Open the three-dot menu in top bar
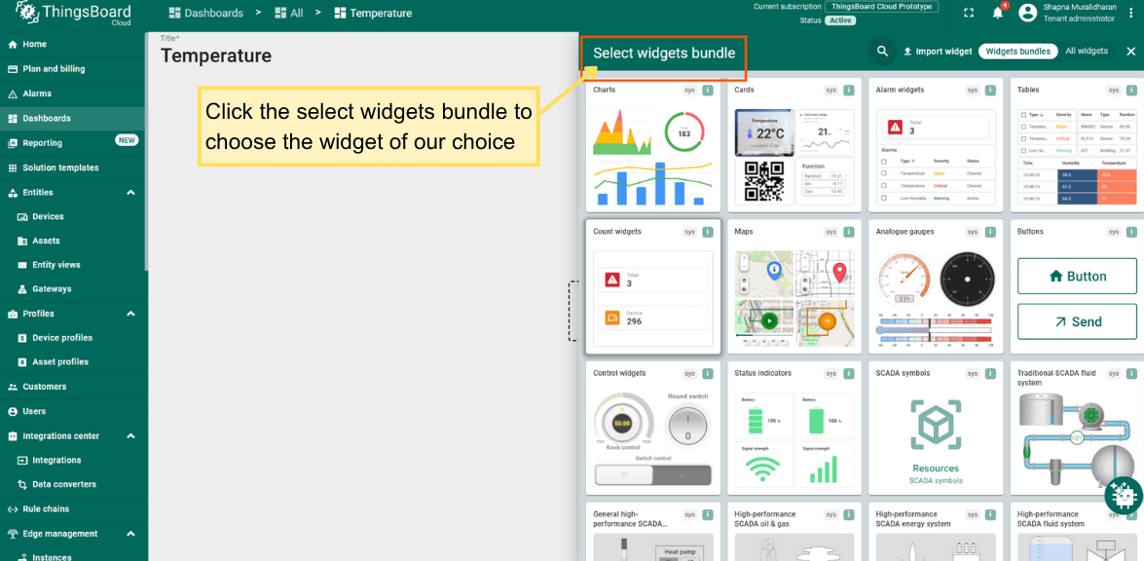The width and height of the screenshot is (1144, 561). click(1130, 13)
